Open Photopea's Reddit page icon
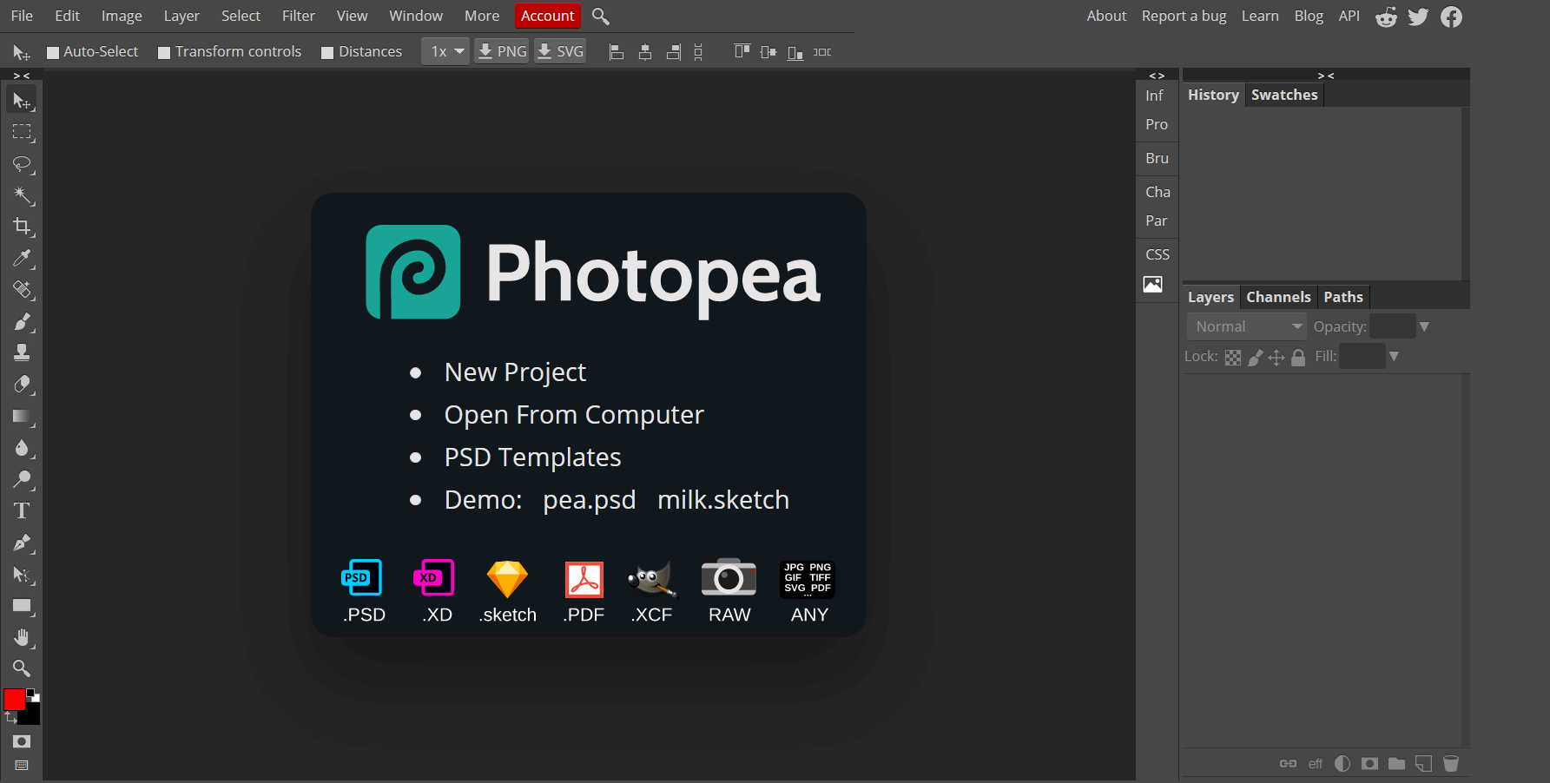This screenshot has height=783, width=1550. (1387, 16)
